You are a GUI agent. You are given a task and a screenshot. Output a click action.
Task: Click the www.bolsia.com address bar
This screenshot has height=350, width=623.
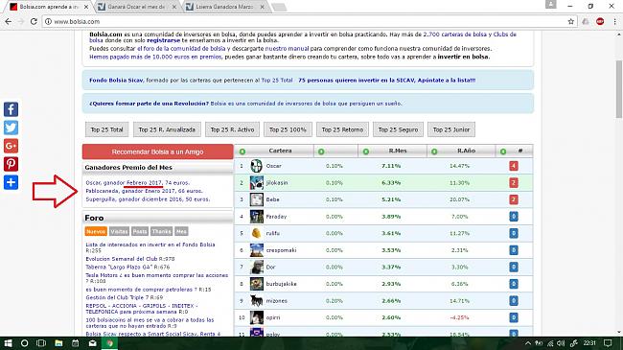click(306, 21)
